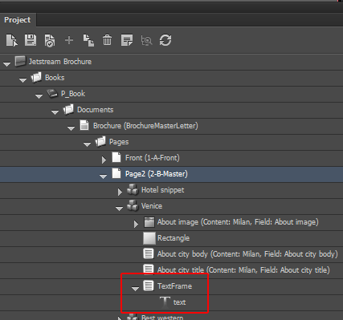The width and height of the screenshot is (343, 320).
Task: Click the edit properties note icon
Action: coord(127,40)
